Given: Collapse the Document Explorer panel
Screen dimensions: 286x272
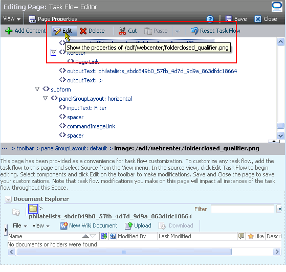Looking at the screenshot, I should (x=8, y=199).
